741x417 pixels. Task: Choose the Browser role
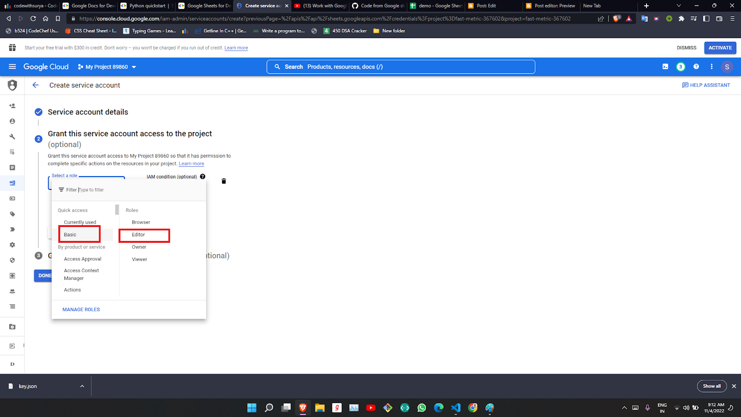point(141,222)
